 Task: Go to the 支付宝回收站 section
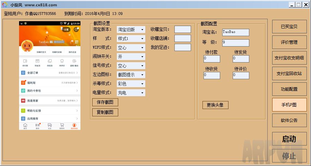click(x=289, y=73)
